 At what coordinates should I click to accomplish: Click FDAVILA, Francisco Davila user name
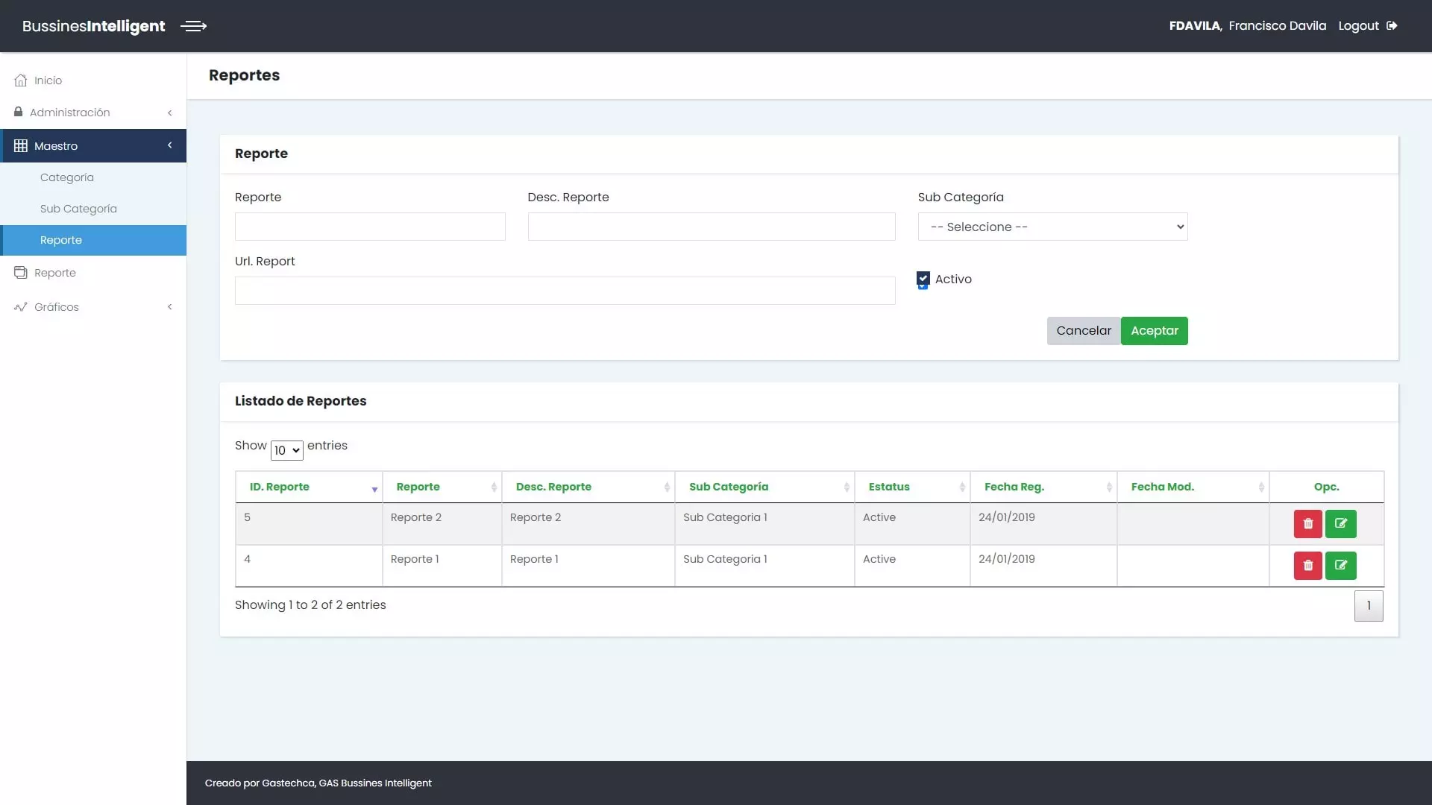coord(1248,26)
